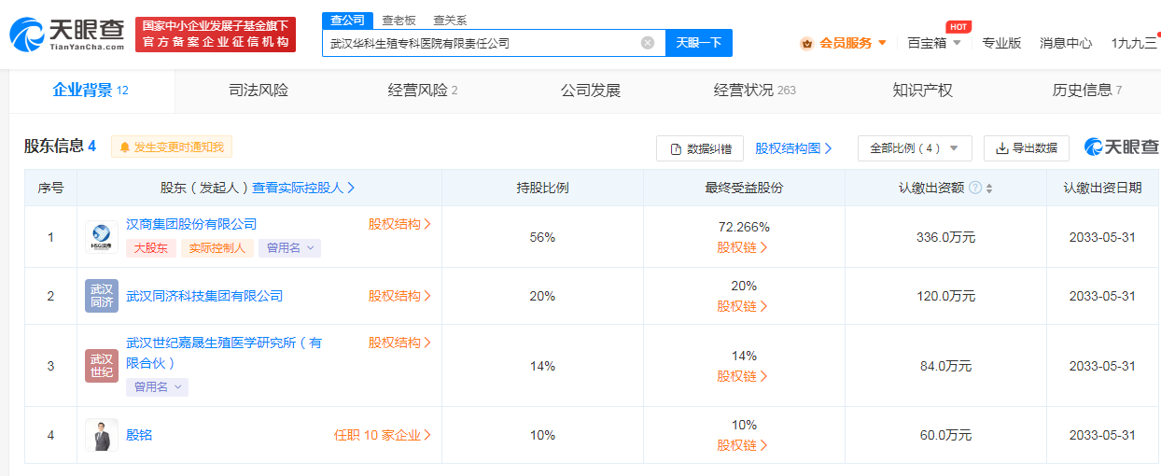Select the 知识产权 tab
The image size is (1161, 476).
tap(922, 91)
